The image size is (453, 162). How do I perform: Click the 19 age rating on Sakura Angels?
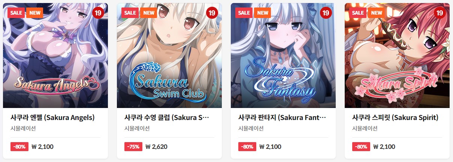98,13
